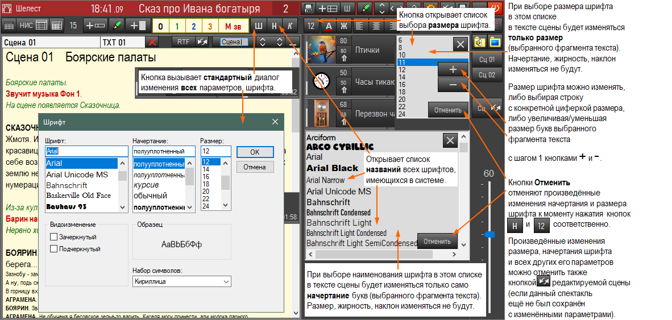Click the plus bar add button
Screen dimensions: 672x320
coord(95,26)
